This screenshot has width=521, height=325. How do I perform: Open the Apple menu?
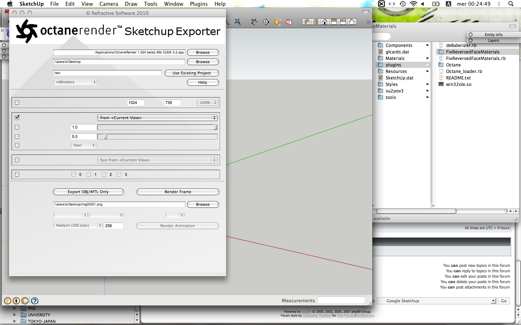point(10,4)
